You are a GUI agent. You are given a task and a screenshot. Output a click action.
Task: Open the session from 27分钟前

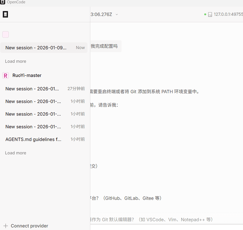coord(44,89)
